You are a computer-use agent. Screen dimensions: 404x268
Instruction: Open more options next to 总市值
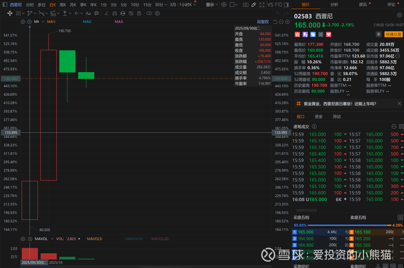[x=398, y=56]
